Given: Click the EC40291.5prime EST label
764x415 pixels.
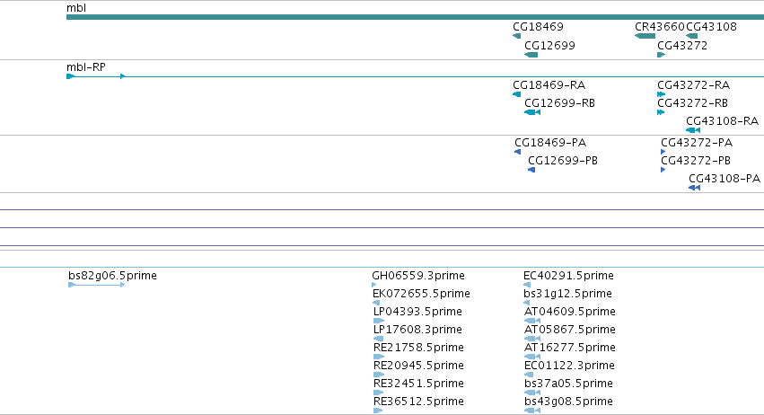Looking at the screenshot, I should (x=568, y=276).
